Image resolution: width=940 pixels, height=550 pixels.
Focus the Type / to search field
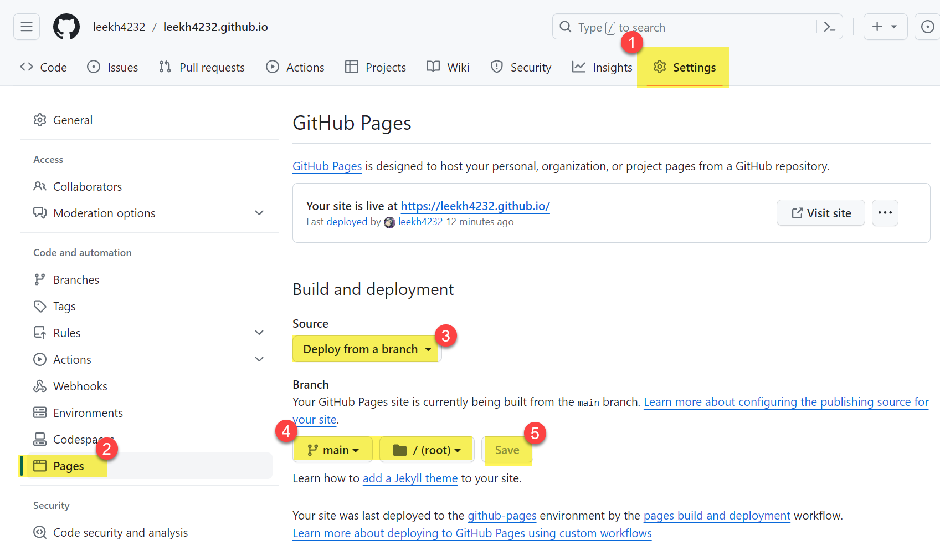[x=697, y=27]
